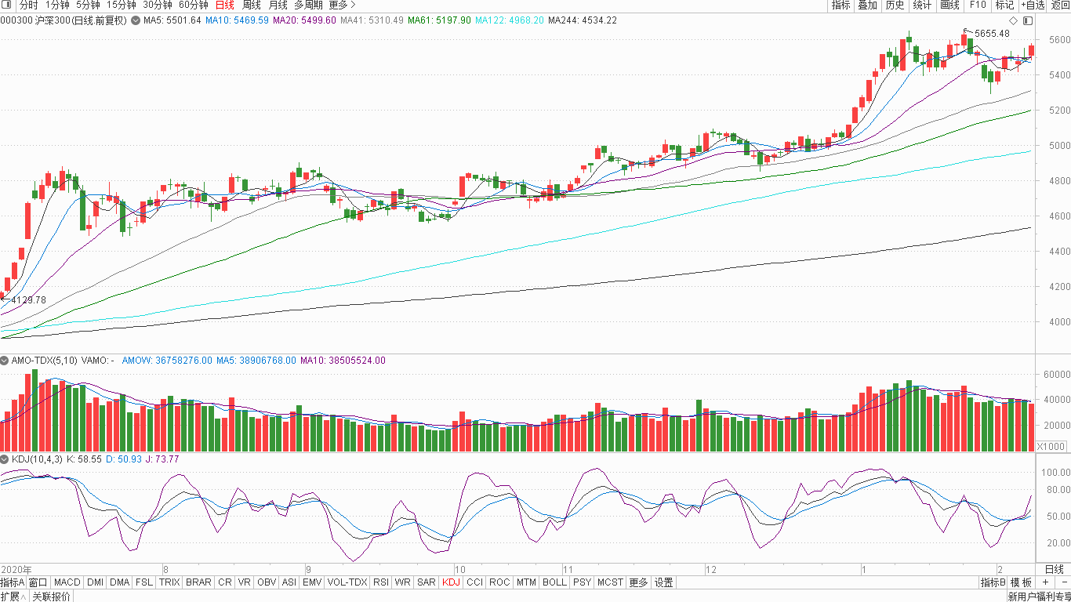Select the DMA indicator tab

119,582
